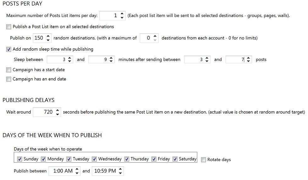Click the wait seconds field showing 720

point(44,112)
